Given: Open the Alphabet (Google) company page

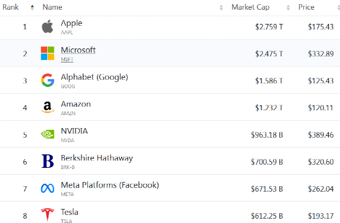Looking at the screenshot, I should coord(95,77).
